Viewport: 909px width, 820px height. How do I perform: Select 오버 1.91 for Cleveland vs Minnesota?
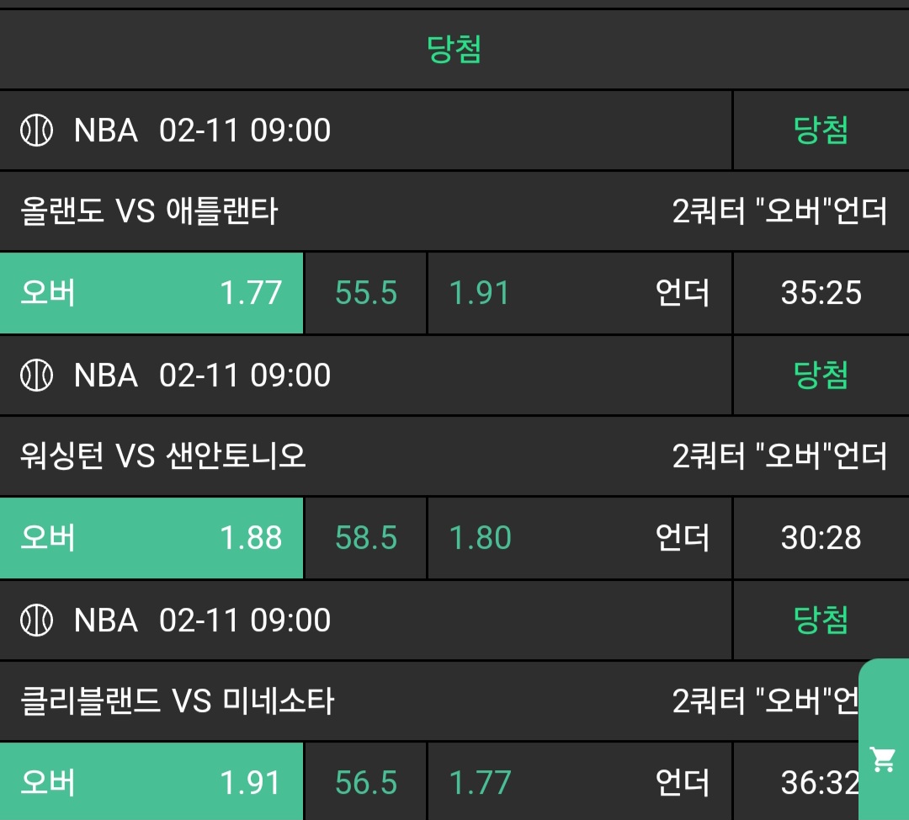[x=151, y=782]
